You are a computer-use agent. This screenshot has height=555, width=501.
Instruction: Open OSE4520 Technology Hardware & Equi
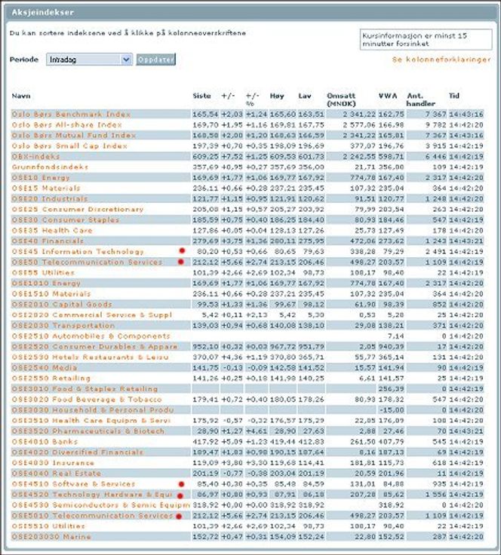[92, 495]
